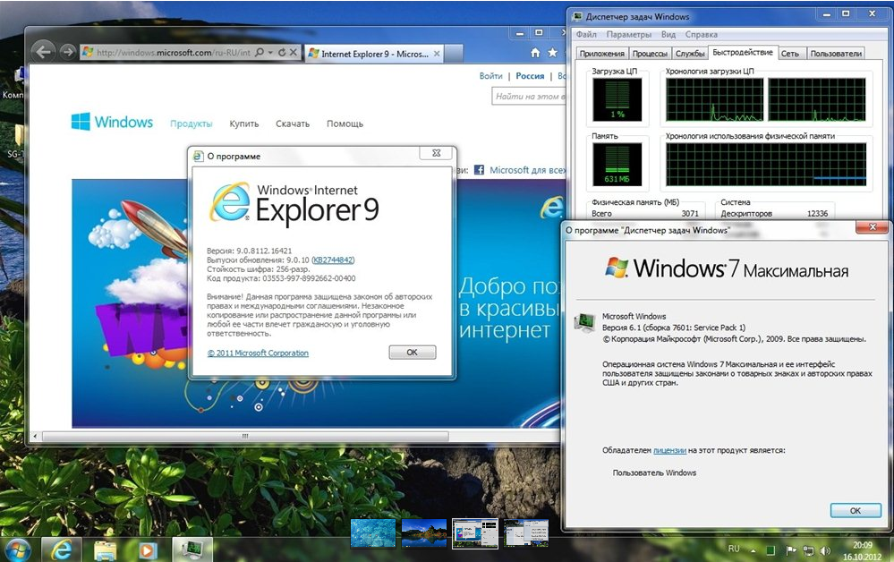This screenshot has height=562, width=894.
Task: Click the Загрузка ЦП 1 % usage meter
Action: coord(617,99)
